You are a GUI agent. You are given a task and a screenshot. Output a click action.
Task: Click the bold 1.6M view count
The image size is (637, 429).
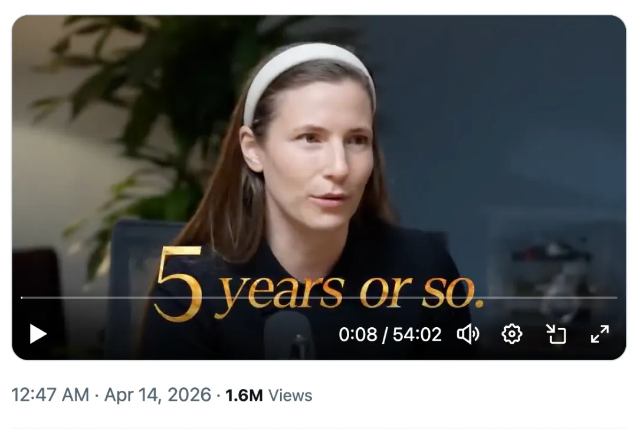[244, 395]
